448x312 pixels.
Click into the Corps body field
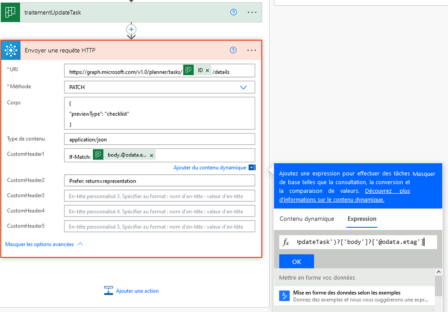(x=160, y=113)
